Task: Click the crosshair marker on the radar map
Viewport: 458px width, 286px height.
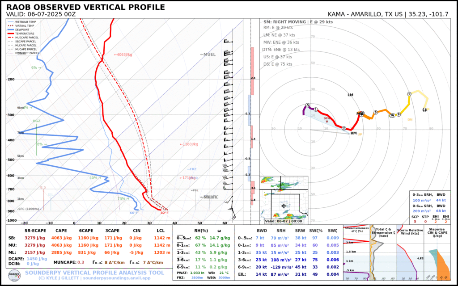Action: (x=284, y=206)
